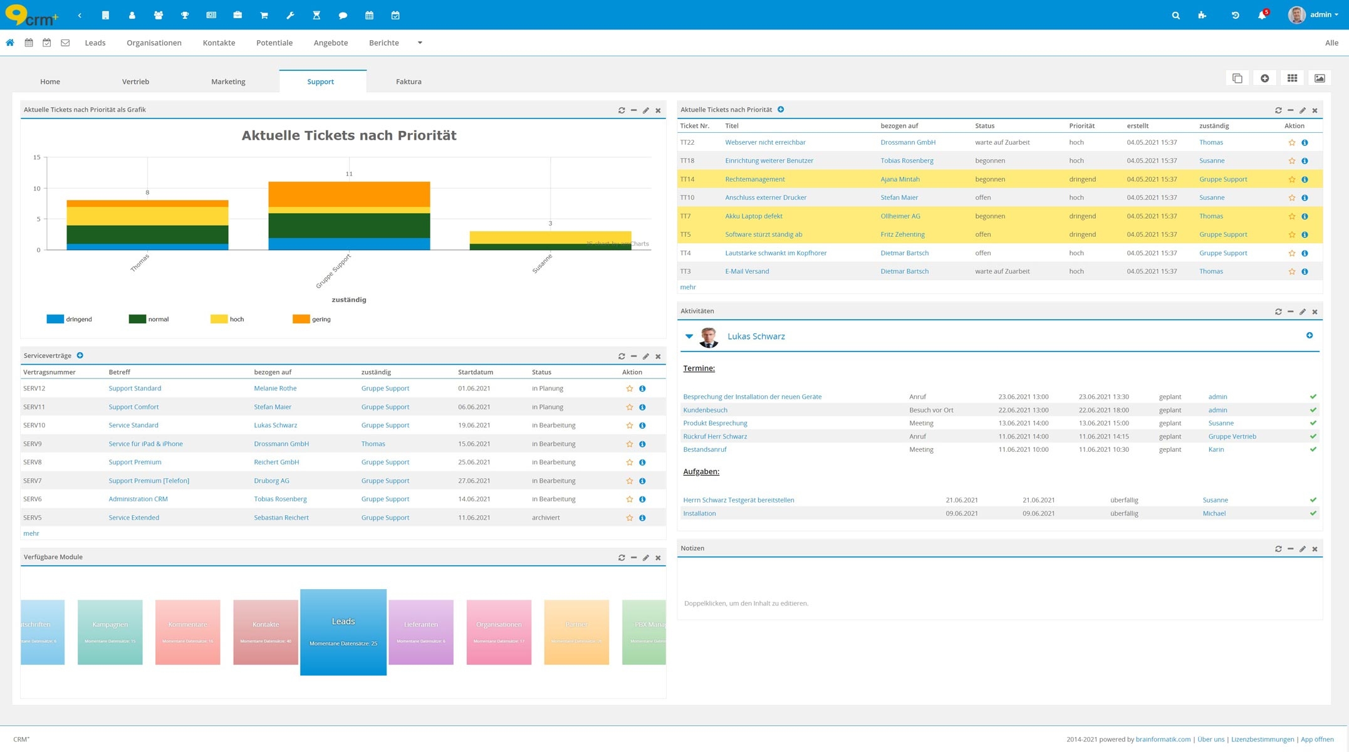The image size is (1349, 752).
Task: Click the puzzle piece extensions icon
Action: click(x=1202, y=15)
